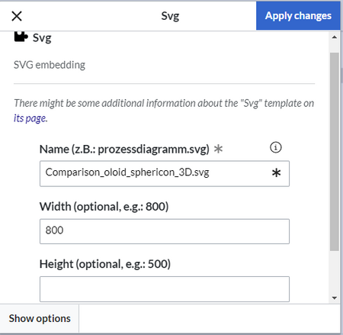Click the gray asterisk beside Name label
This screenshot has width=343, height=335.
218,149
